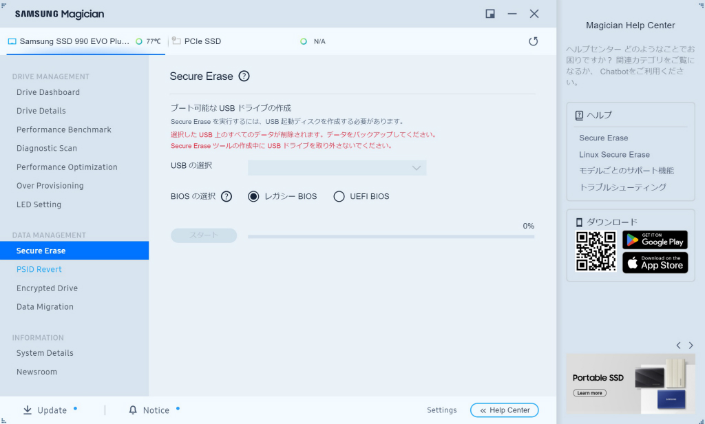Open the App Store download badge
Viewport: 705px width, 424px height.
[655, 262]
